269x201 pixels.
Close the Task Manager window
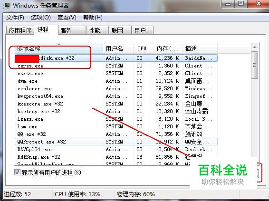point(259,4)
